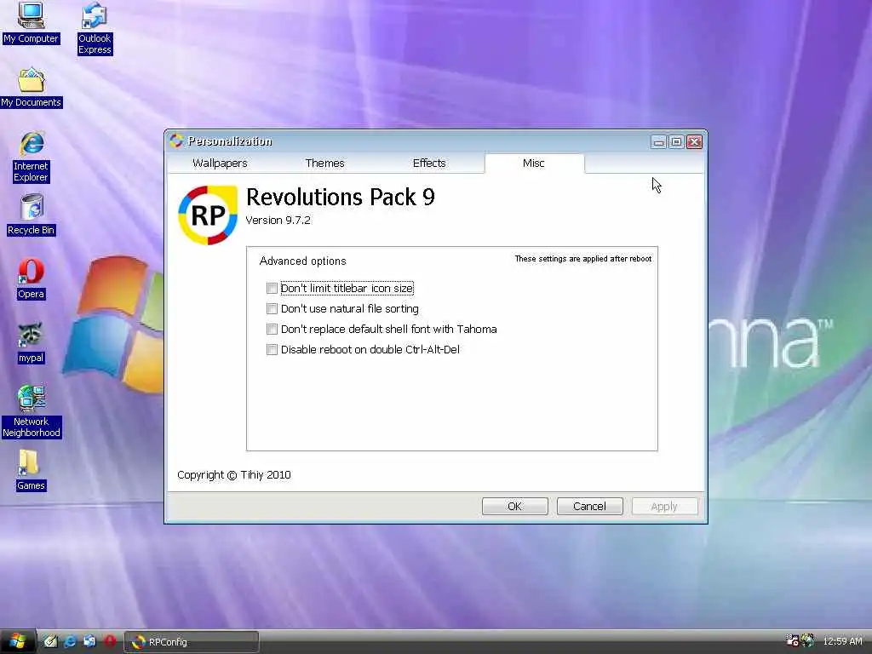The width and height of the screenshot is (872, 654).
Task: Switch to the Wallpapers tab
Action: tap(220, 163)
